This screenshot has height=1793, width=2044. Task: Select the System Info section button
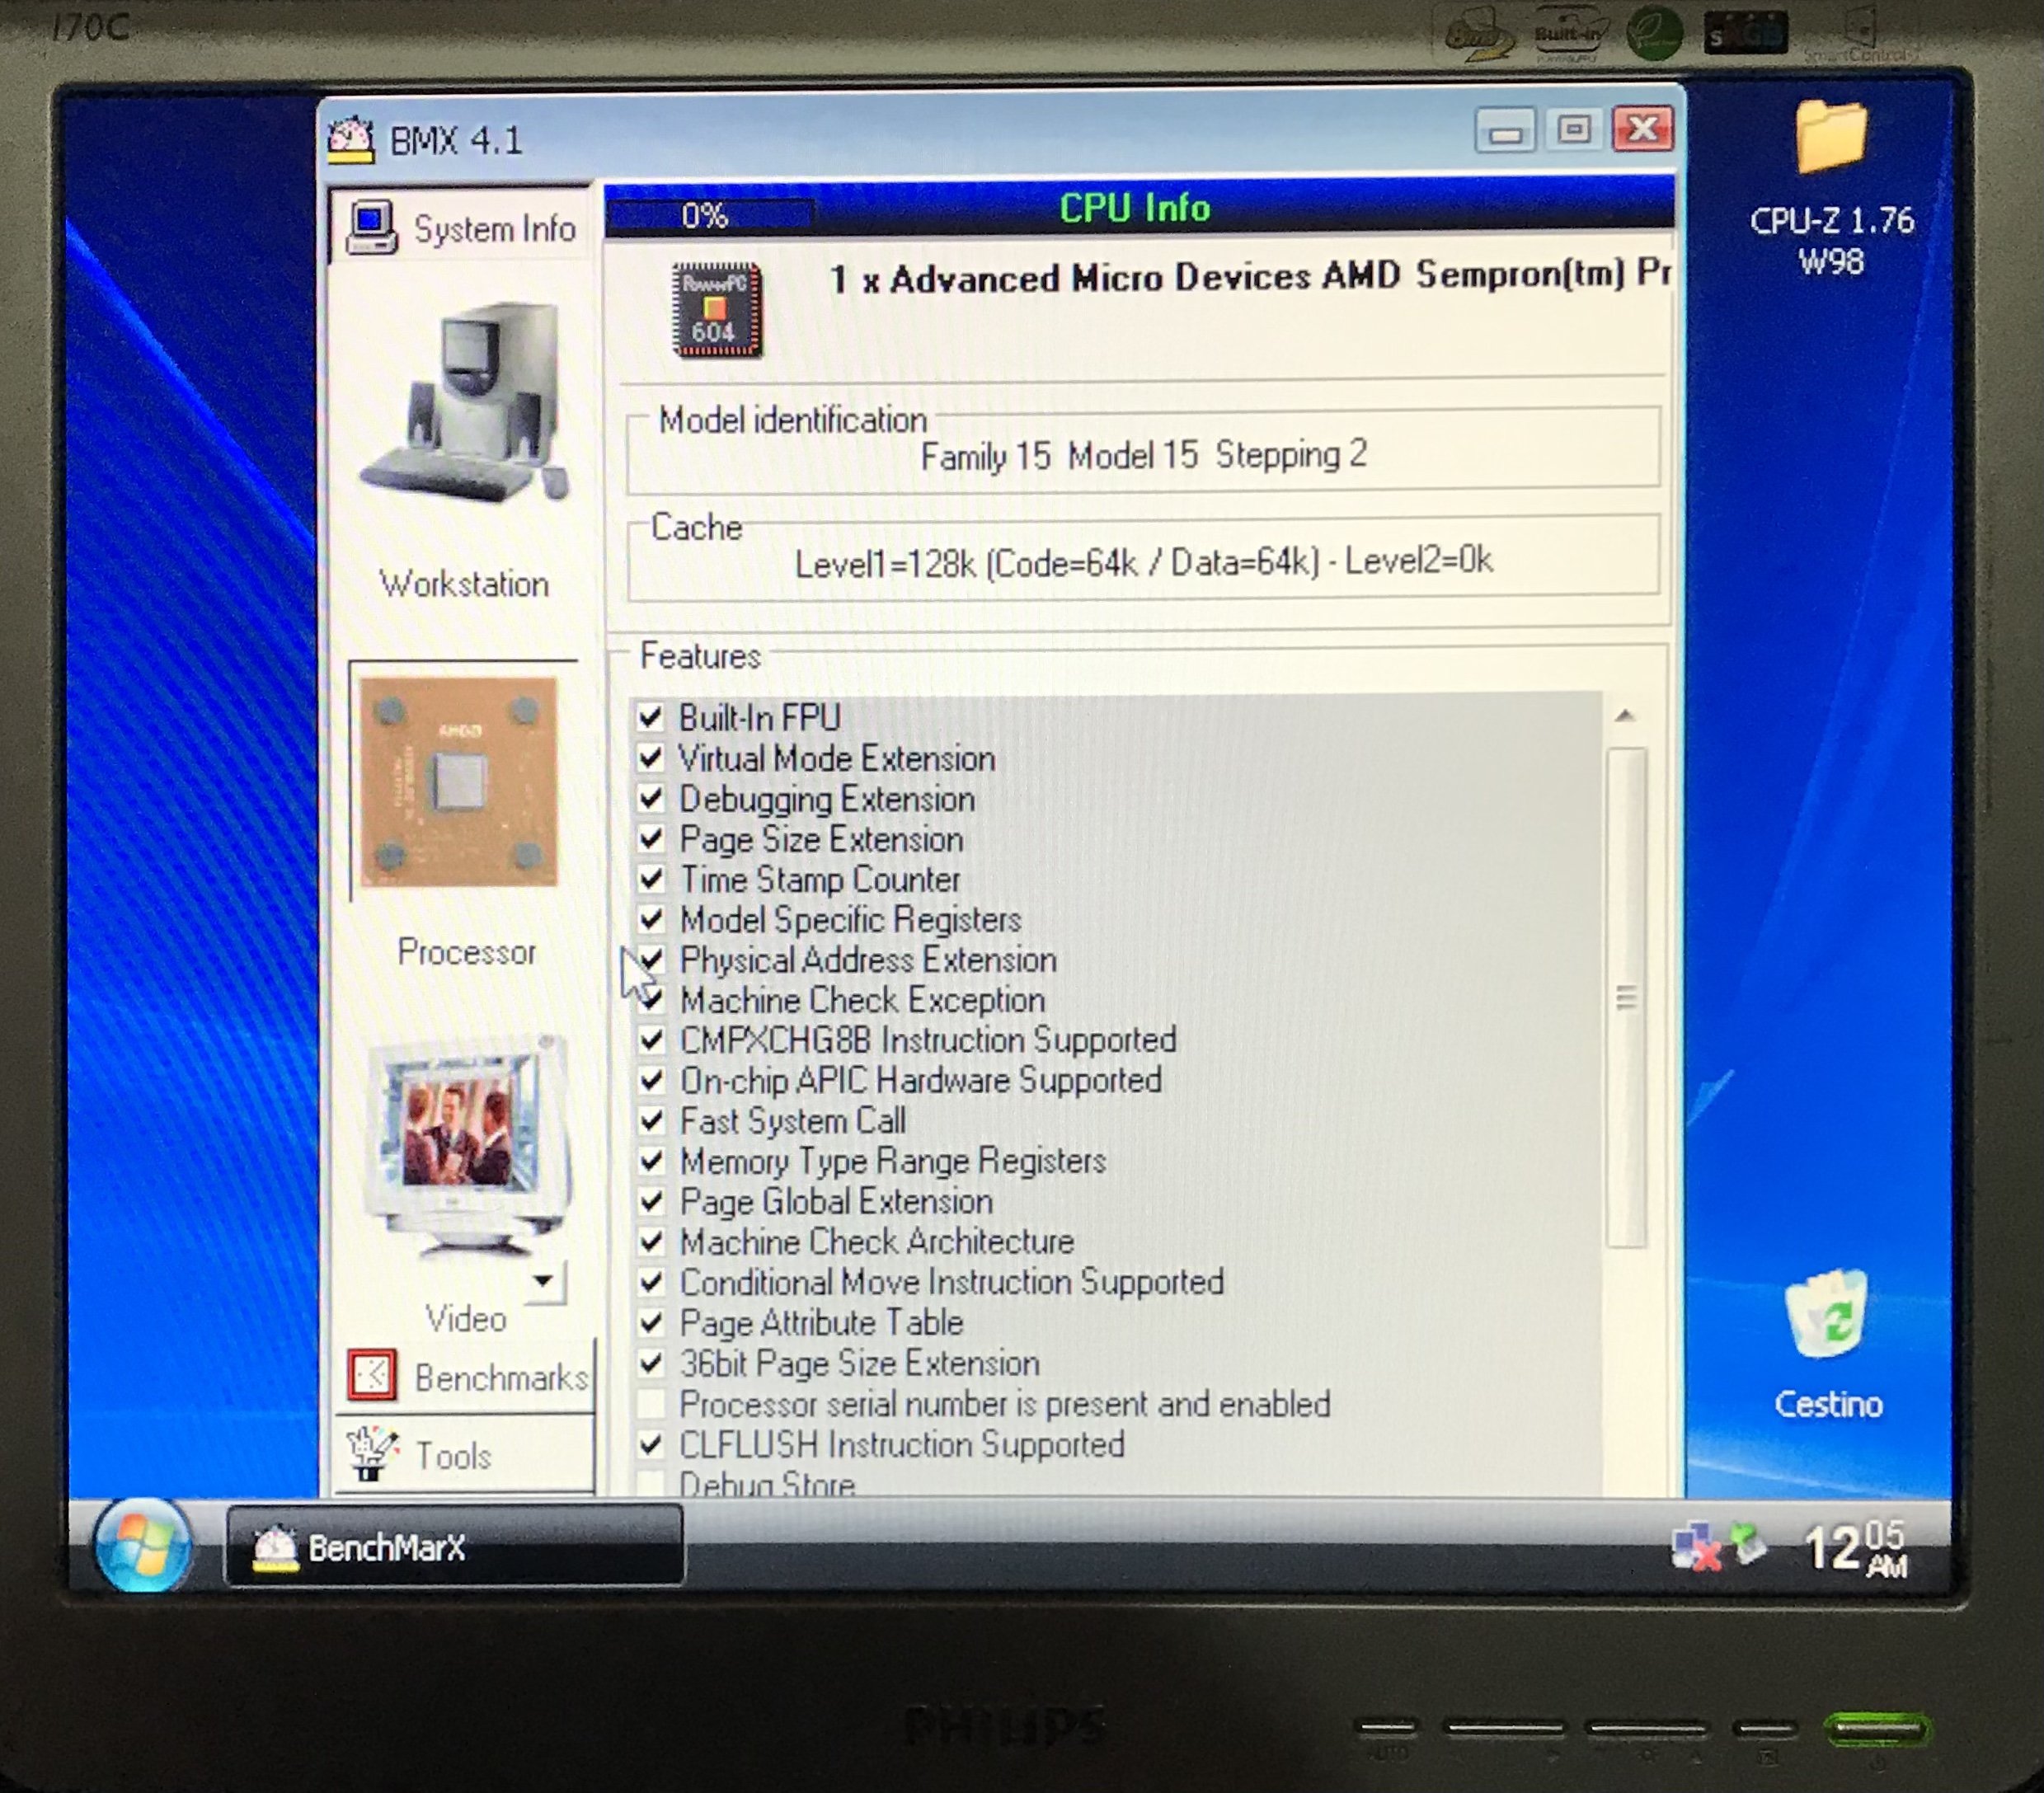[462, 228]
